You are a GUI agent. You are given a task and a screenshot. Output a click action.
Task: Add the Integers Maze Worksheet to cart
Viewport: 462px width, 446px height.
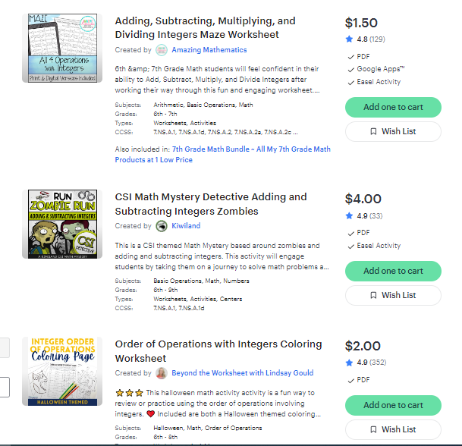(393, 107)
